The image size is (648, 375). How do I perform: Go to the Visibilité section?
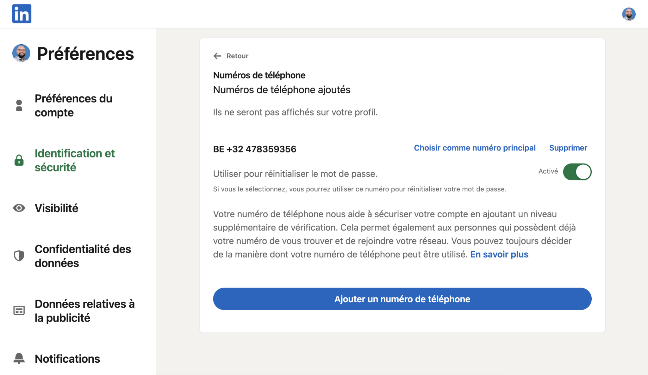tap(56, 208)
